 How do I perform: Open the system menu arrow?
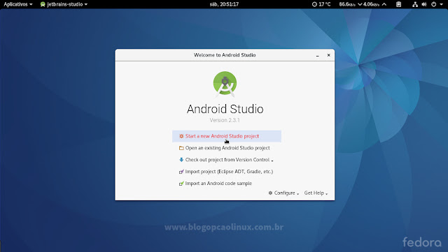pos(441,5)
